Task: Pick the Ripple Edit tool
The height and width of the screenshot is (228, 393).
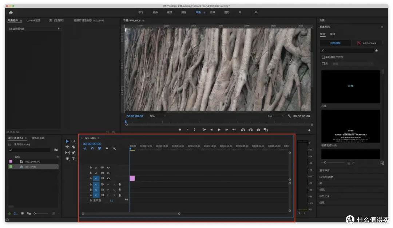Action: (x=67, y=147)
